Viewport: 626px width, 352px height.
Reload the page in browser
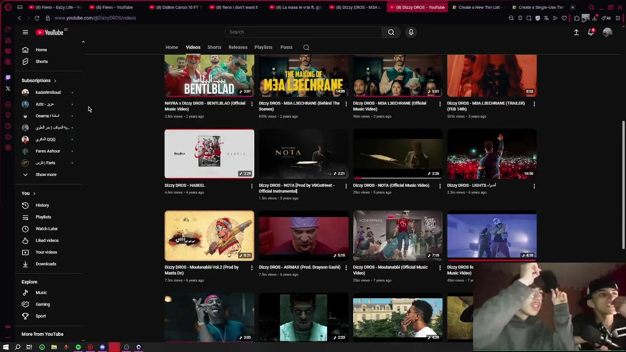click(37, 18)
